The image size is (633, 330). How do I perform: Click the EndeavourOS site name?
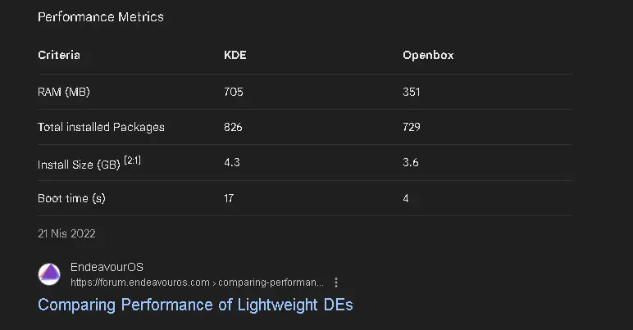point(107,267)
